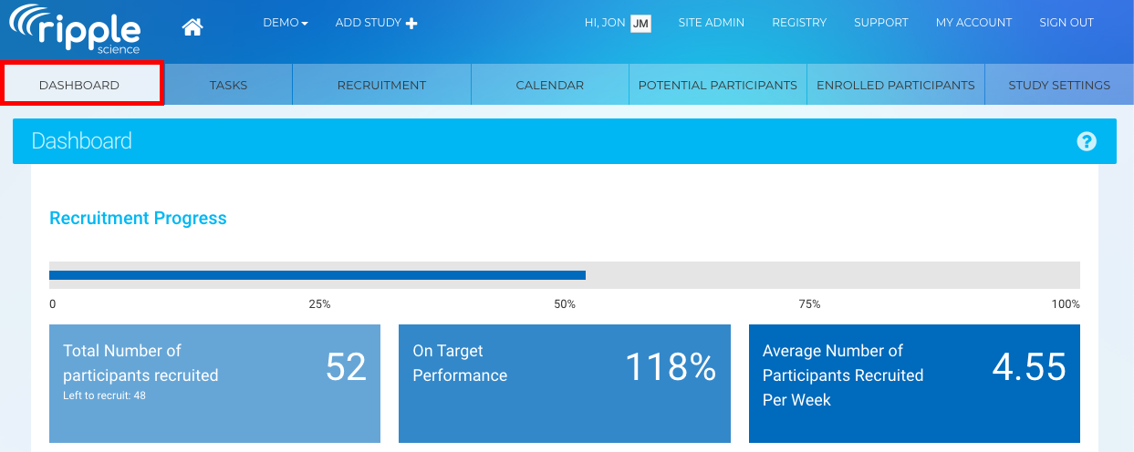1134x452 pixels.
Task: Click the JM user avatar badge
Action: [x=640, y=23]
